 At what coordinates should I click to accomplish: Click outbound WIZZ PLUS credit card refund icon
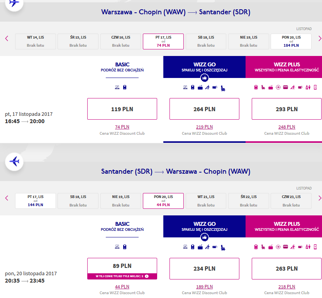click(285, 87)
